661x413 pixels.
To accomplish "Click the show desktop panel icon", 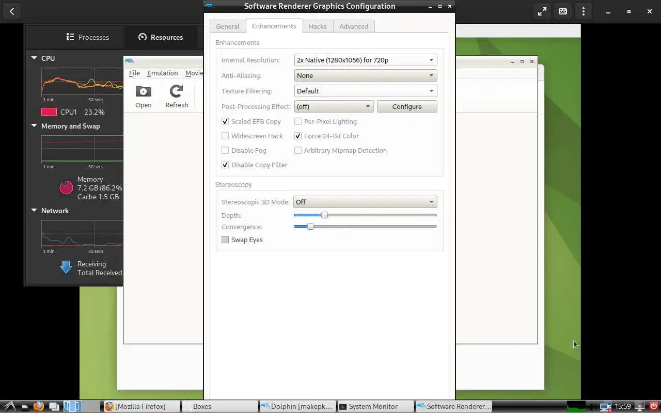I will click(54, 407).
